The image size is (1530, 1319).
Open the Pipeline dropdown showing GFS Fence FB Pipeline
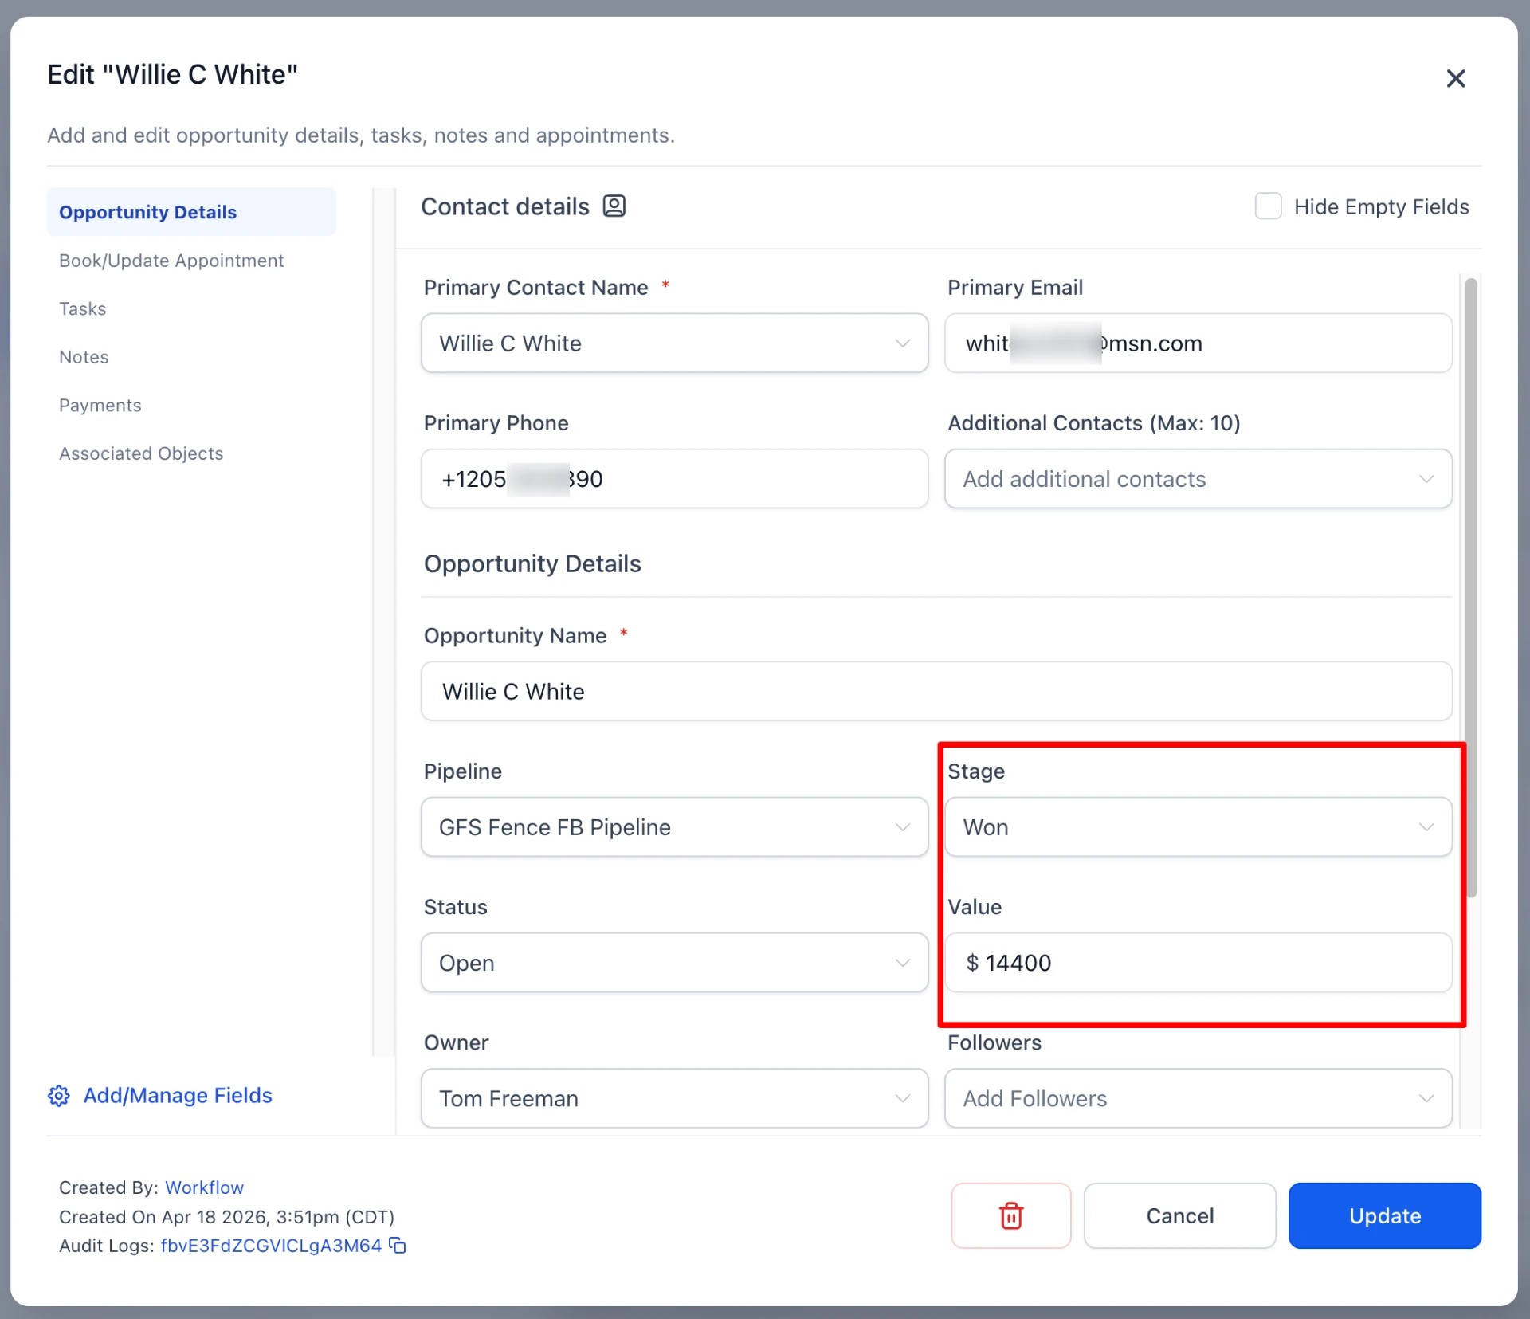[x=674, y=827]
